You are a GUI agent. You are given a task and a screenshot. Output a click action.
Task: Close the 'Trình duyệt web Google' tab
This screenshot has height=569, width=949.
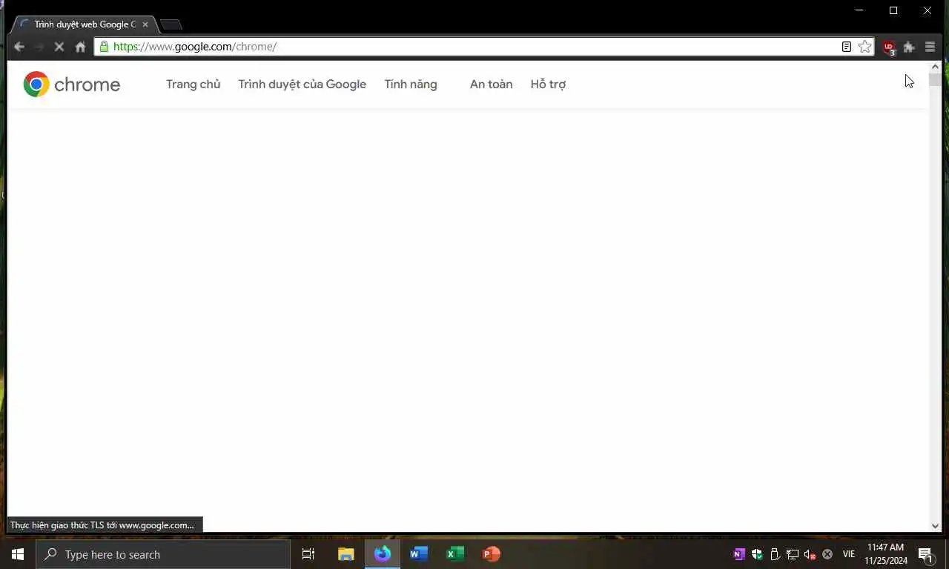click(145, 24)
